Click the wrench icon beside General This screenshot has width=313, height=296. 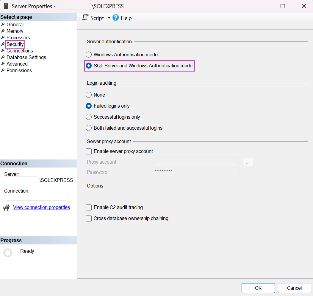3,24
